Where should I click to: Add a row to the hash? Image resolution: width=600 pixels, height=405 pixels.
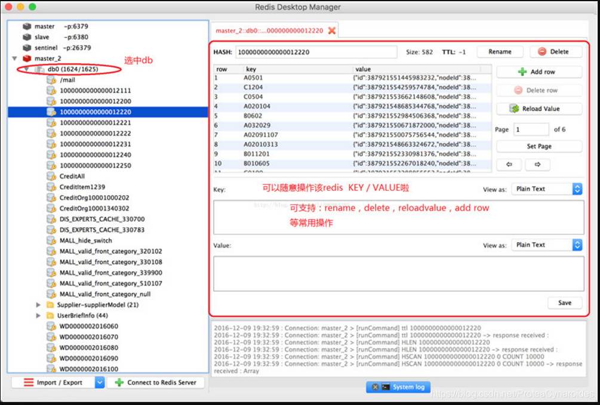[539, 72]
